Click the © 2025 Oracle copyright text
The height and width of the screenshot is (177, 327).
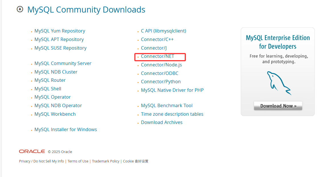click(60, 152)
